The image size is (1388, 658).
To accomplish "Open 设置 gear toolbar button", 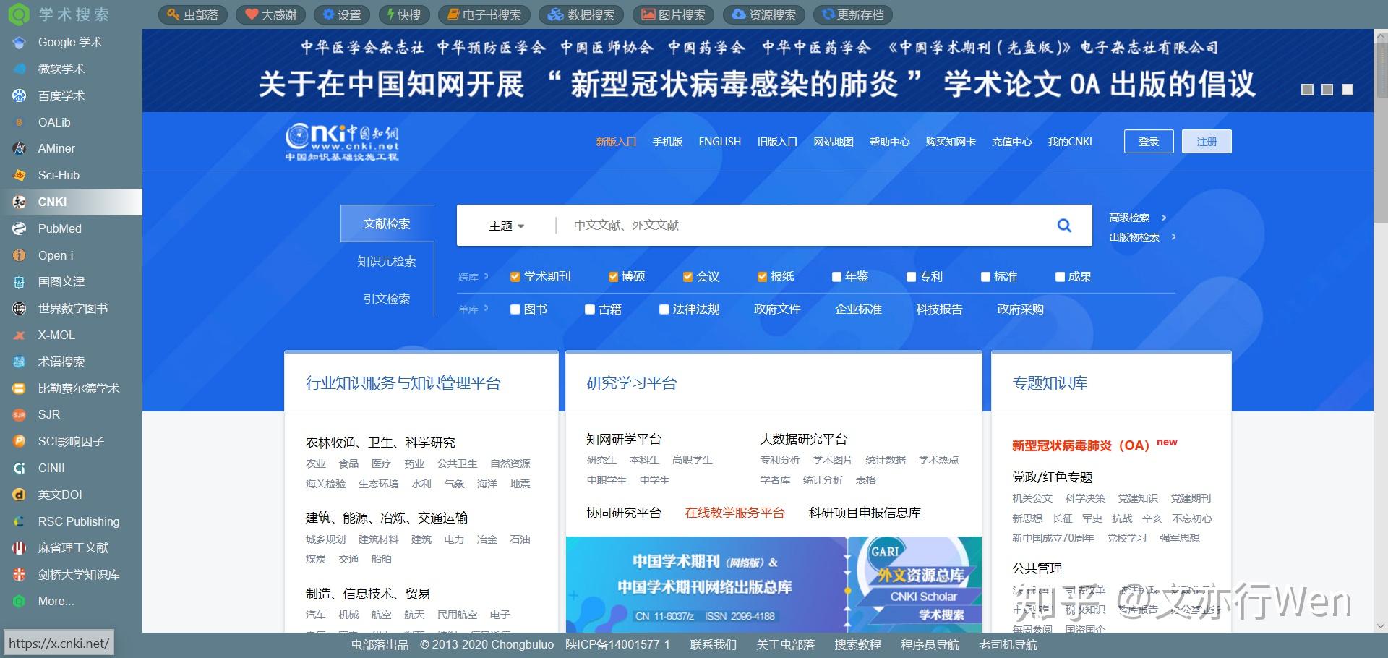I will [x=341, y=14].
